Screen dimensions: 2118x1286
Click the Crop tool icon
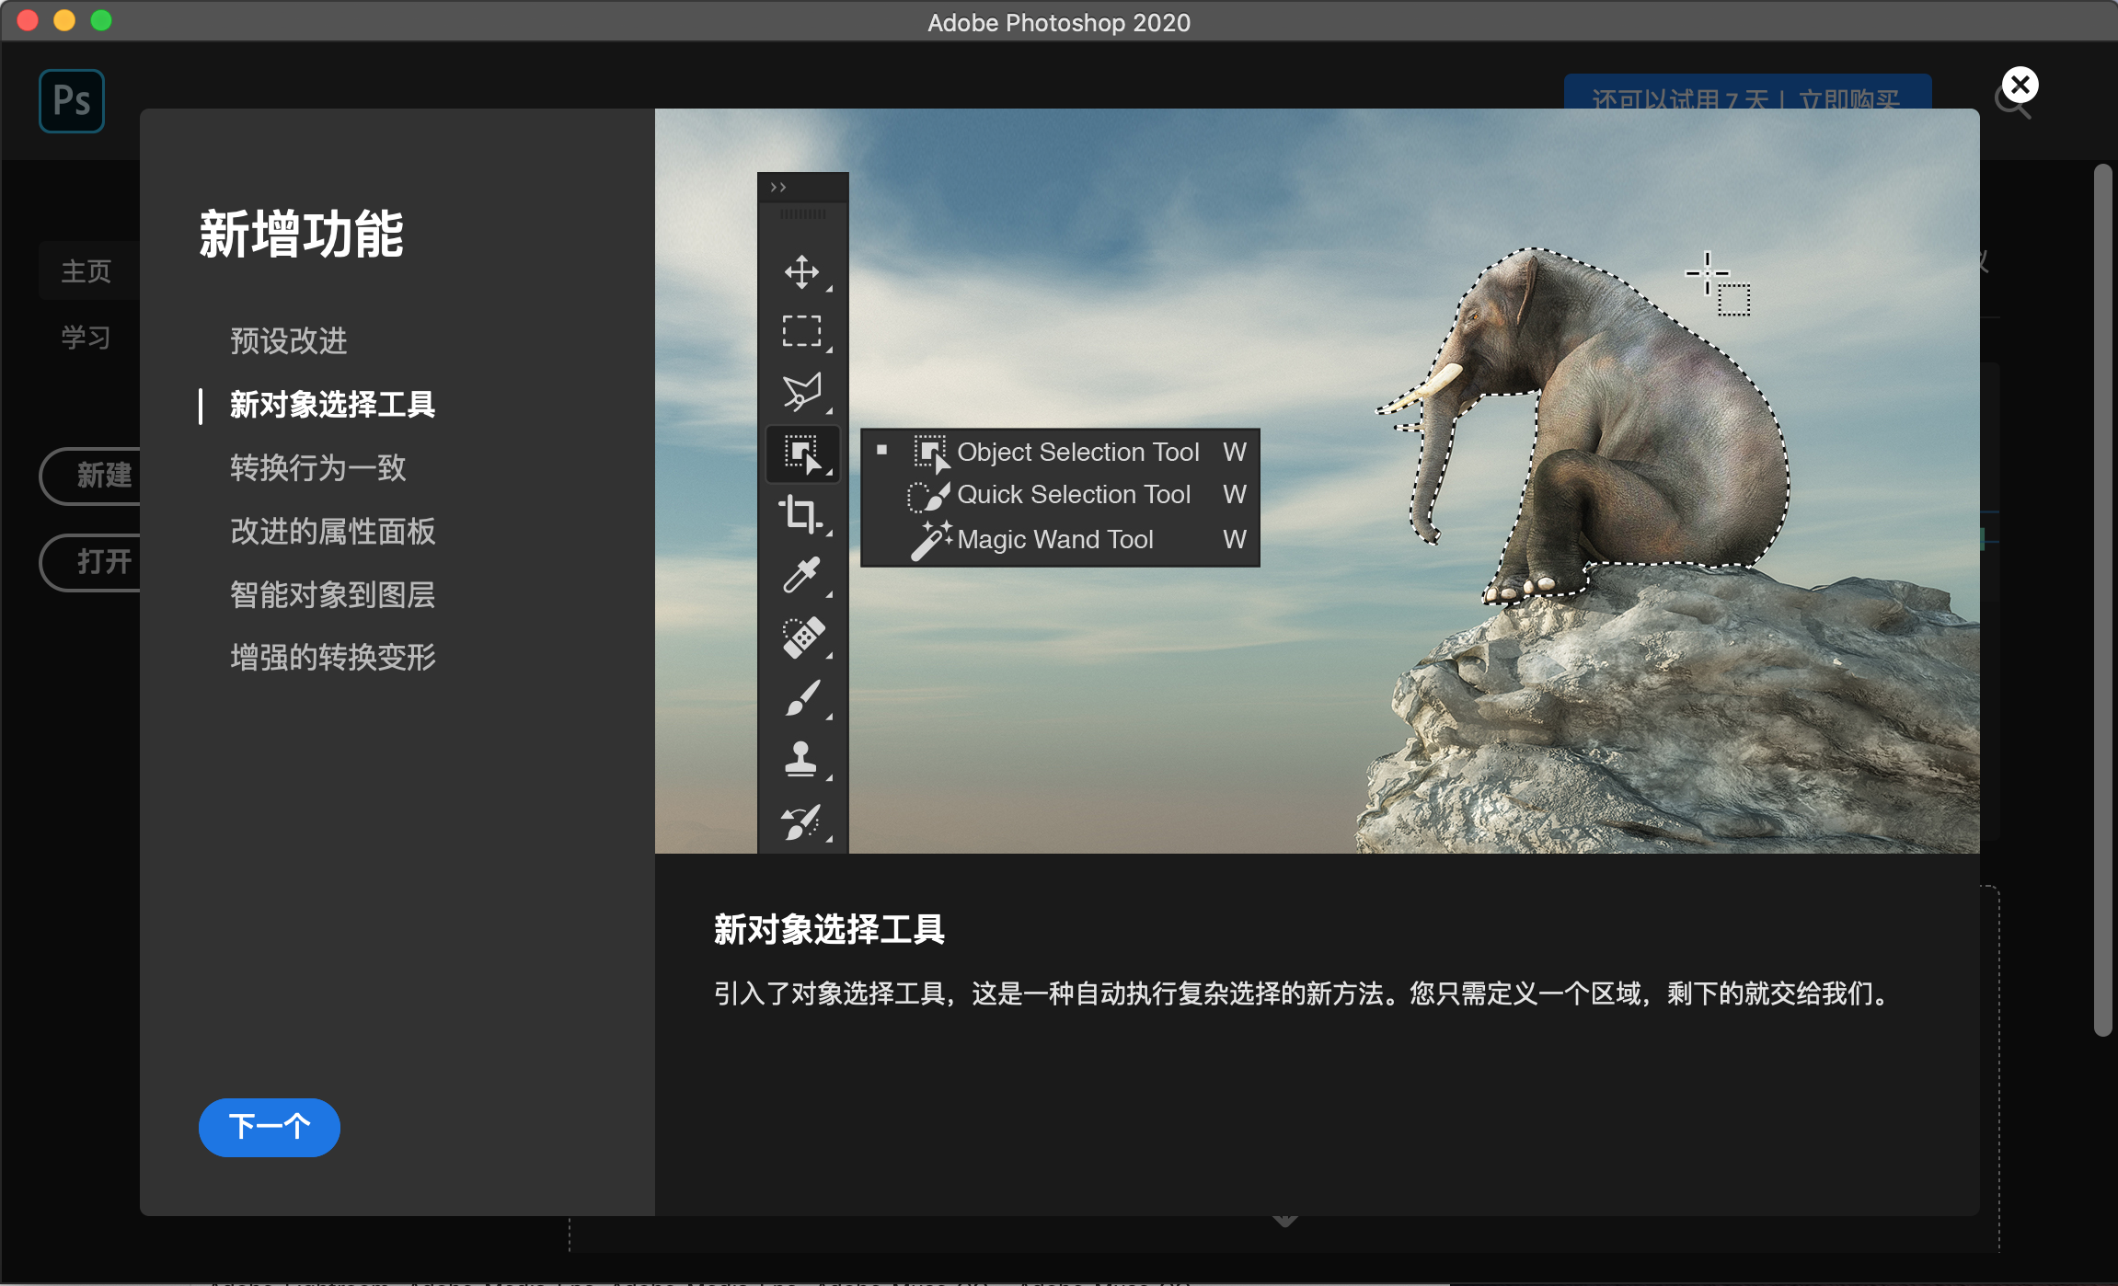click(x=800, y=513)
